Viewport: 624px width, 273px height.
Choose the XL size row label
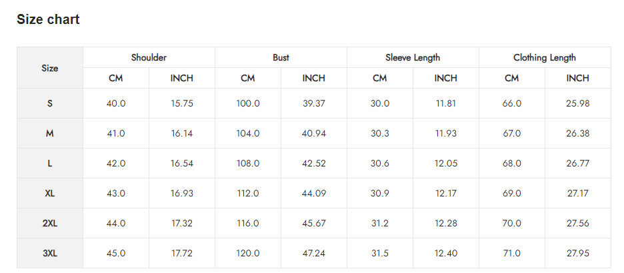(50, 194)
